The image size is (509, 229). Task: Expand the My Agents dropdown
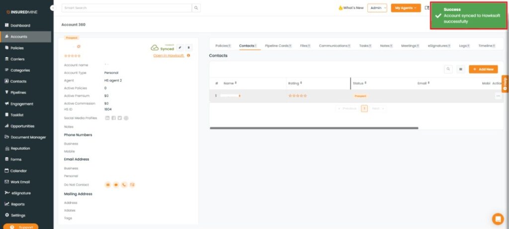coord(406,8)
